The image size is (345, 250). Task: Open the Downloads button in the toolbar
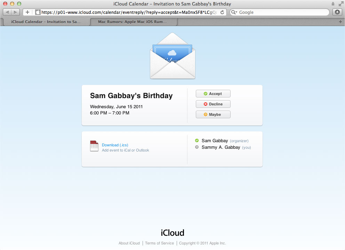coord(337,12)
